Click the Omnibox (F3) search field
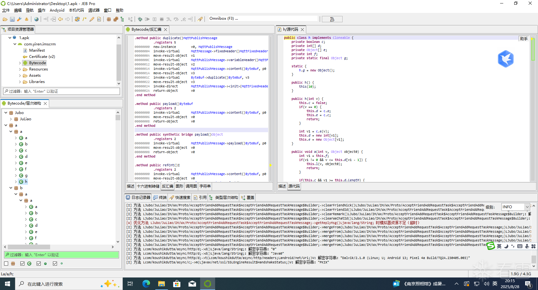The height and width of the screenshot is (290, 538). pyautogui.click(x=262, y=18)
